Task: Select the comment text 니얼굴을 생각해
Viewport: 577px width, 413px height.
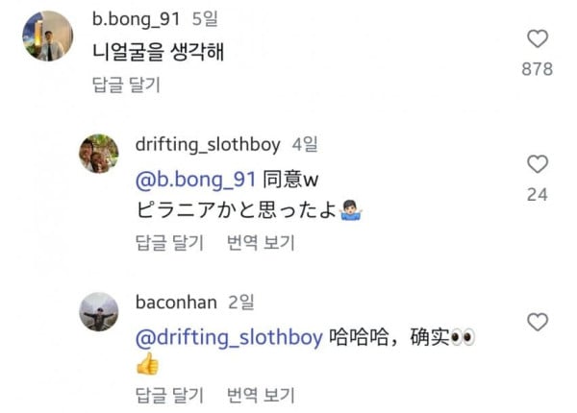Action: coord(157,52)
